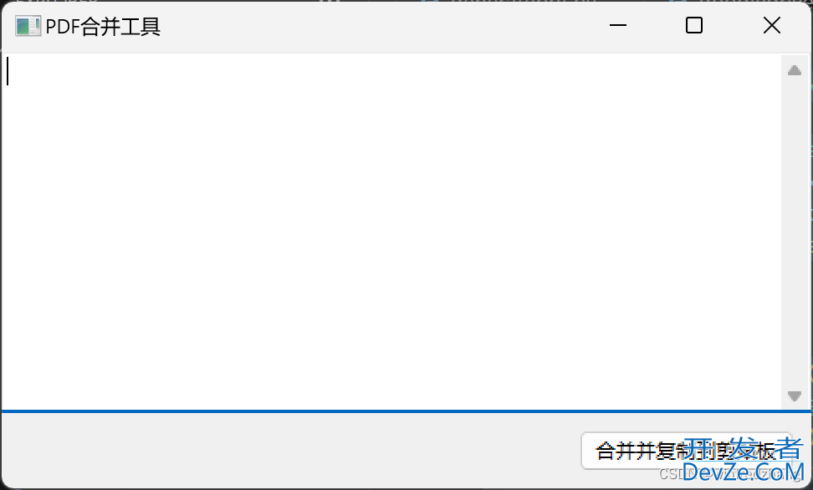
Task: Click the blue 开发者 watermark characters
Action: tap(743, 448)
